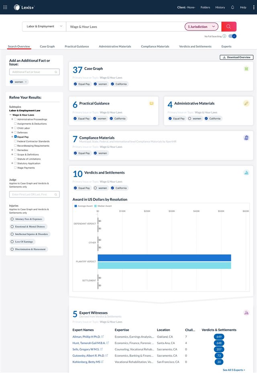
Task: Open the 1 Jurisdiction dropdown
Action: (x=201, y=27)
